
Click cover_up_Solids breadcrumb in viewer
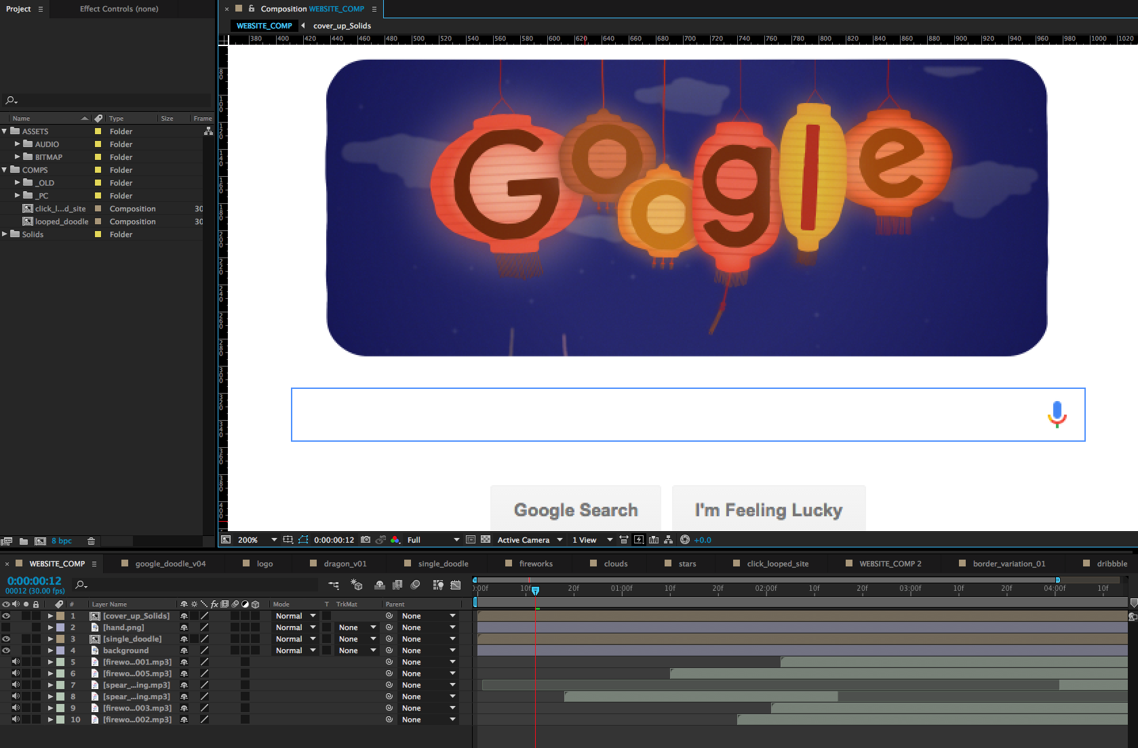(342, 26)
